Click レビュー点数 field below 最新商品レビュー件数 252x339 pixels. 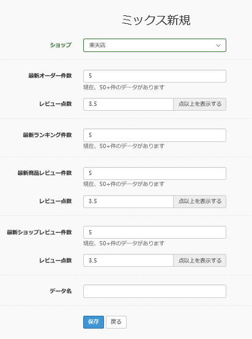pos(128,201)
